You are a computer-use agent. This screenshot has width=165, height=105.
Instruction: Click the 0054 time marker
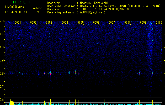[65, 22]
